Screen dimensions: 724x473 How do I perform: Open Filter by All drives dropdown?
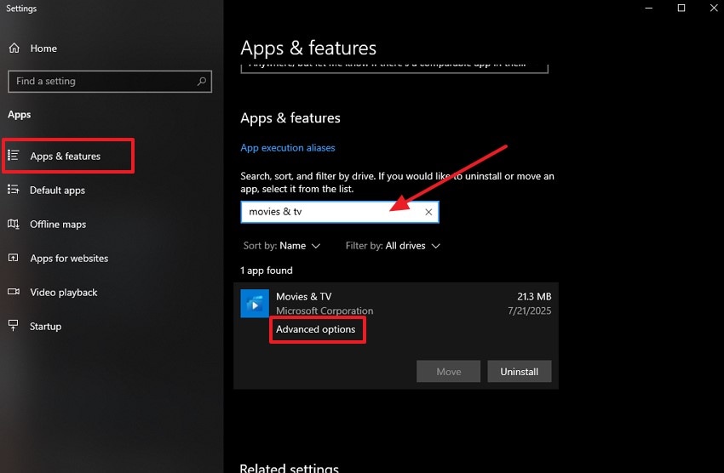coord(393,246)
